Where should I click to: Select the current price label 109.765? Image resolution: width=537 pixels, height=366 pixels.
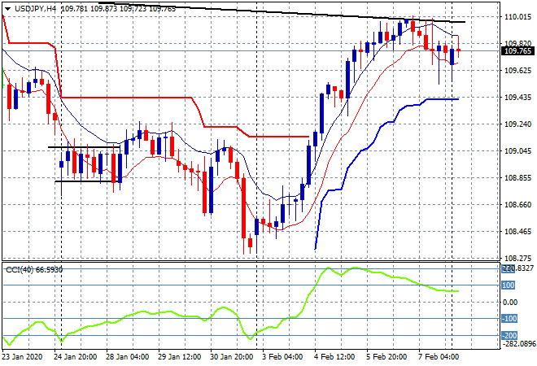coord(517,51)
